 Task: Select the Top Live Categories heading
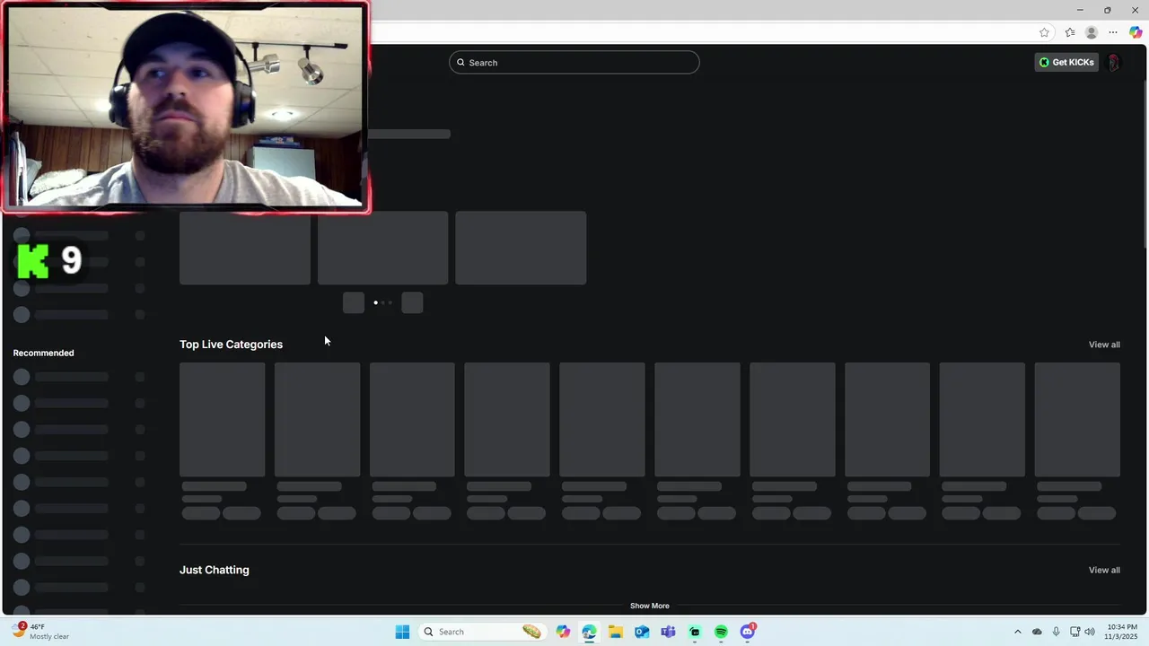tap(231, 345)
